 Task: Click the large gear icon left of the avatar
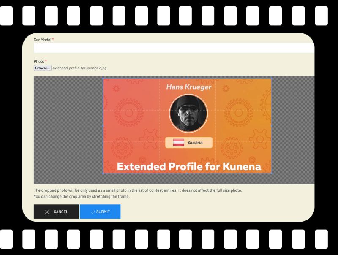129,113
